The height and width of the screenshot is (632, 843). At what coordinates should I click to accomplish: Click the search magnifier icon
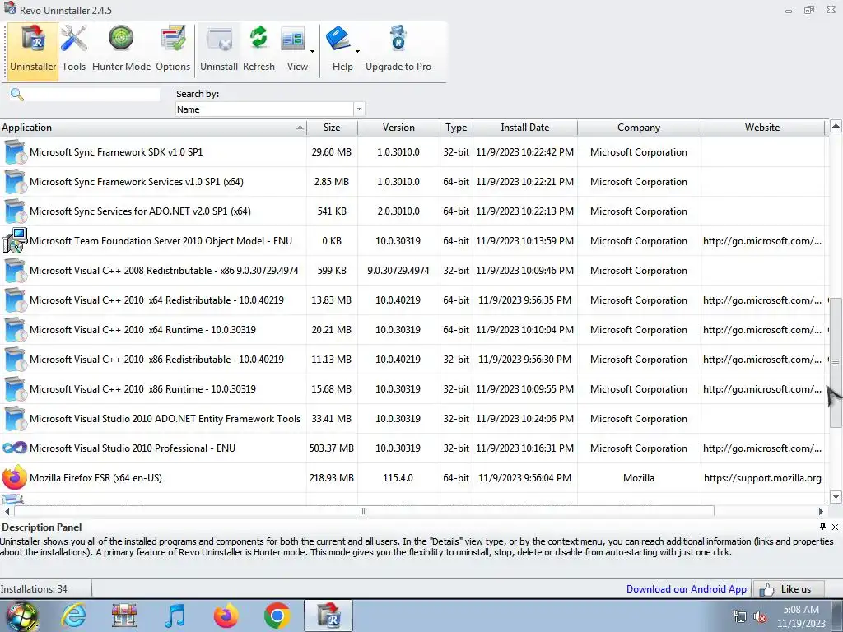17,95
